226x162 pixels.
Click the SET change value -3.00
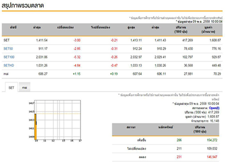pyautogui.click(x=77, y=40)
